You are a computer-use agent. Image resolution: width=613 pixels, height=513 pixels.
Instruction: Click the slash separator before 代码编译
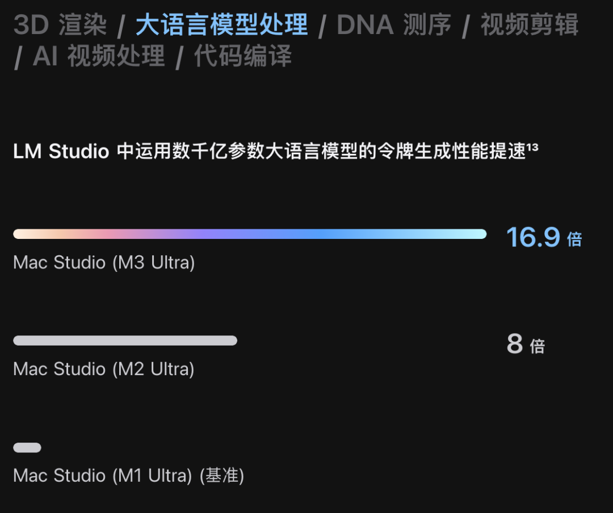point(179,57)
